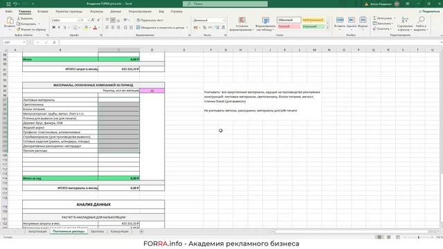Click the Delete cells (Удалить) icon
Image resolution: width=443 pixels, height=249 pixels.
click(x=352, y=20)
